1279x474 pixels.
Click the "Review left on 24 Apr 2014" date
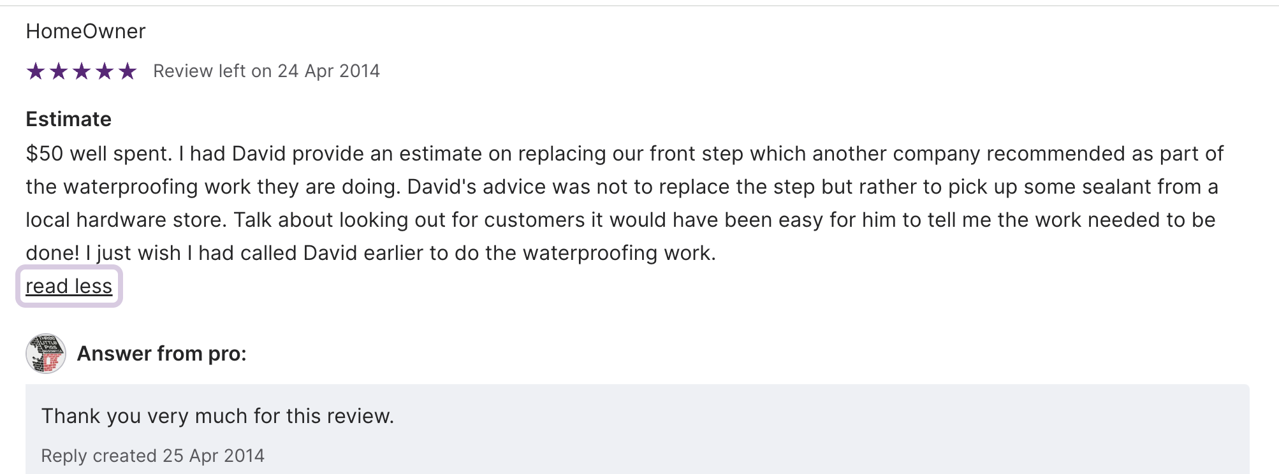tap(266, 71)
